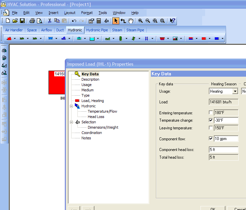Click the Component head loss field
246x210 pixels.
pyautogui.click(x=224, y=149)
